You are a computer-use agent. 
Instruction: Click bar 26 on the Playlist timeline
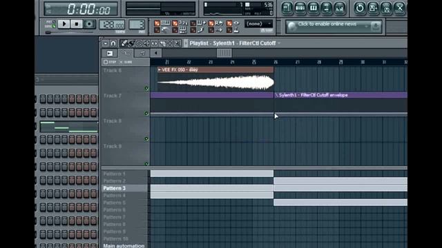pos(276,62)
